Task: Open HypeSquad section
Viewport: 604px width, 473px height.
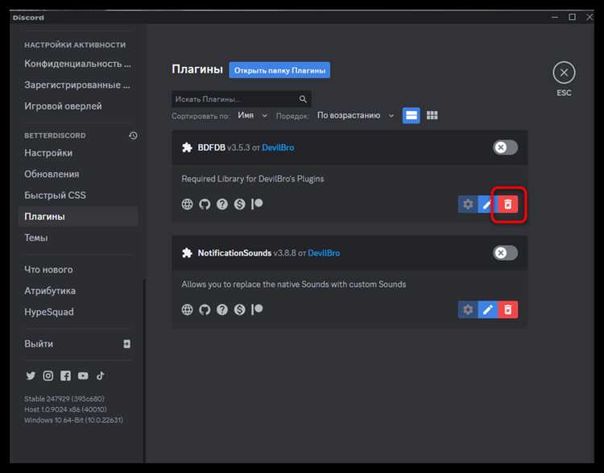Action: 78,312
